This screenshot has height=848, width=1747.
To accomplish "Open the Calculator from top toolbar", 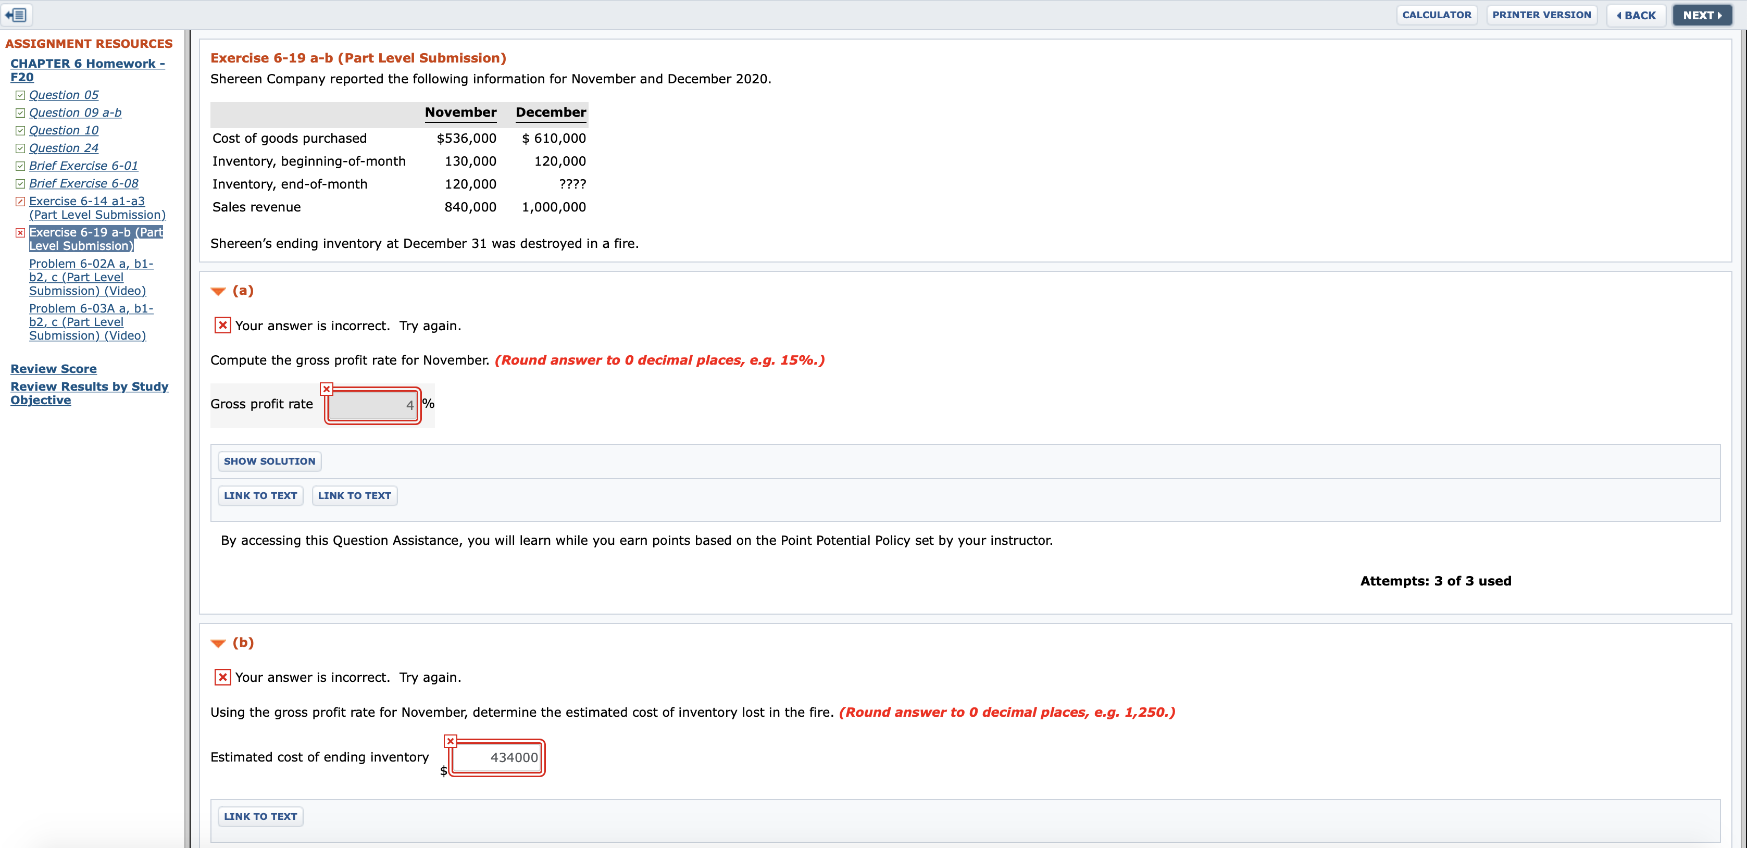I will coord(1437,15).
